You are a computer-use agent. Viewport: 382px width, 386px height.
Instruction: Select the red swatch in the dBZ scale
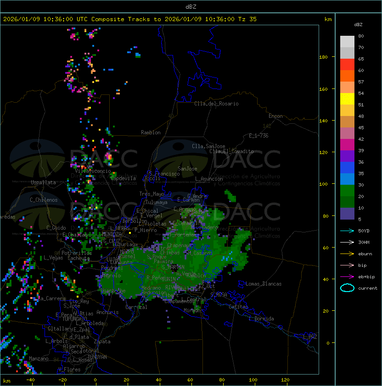pos(347,65)
